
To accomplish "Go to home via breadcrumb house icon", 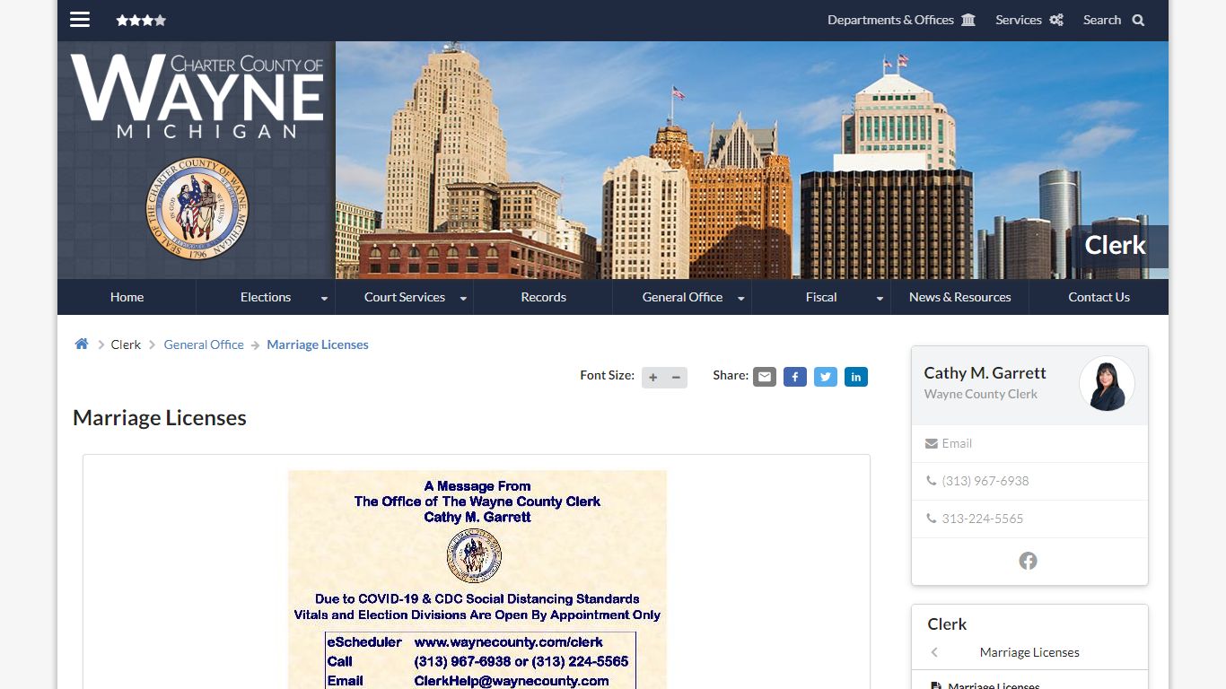I will (82, 344).
